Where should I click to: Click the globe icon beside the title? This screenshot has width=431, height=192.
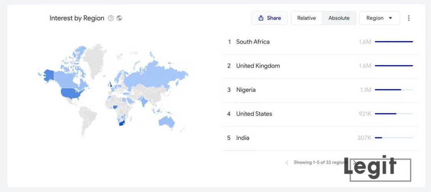(x=119, y=18)
